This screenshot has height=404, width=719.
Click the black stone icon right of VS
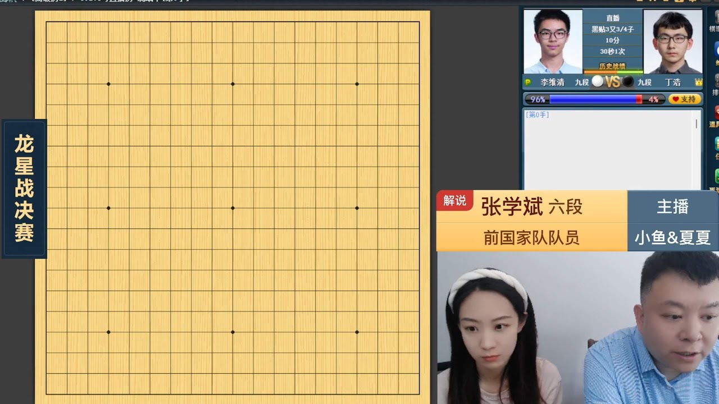pos(628,82)
